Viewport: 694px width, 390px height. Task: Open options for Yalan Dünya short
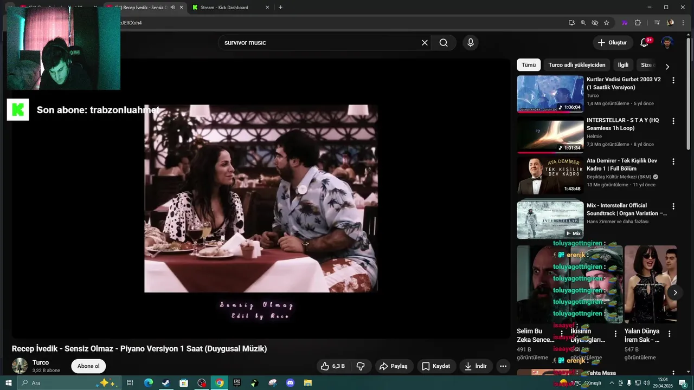669,334
